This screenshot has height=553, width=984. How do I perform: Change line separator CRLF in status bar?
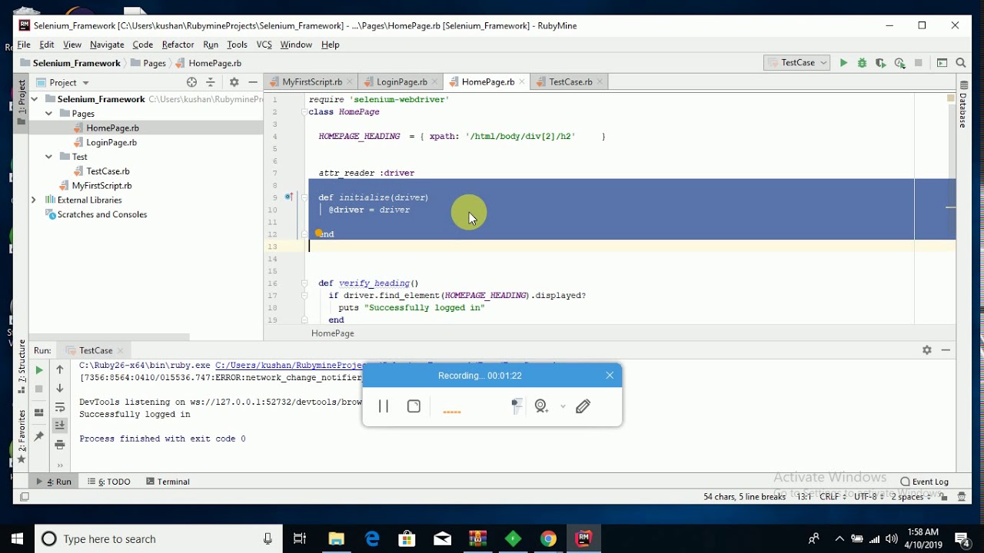point(832,497)
